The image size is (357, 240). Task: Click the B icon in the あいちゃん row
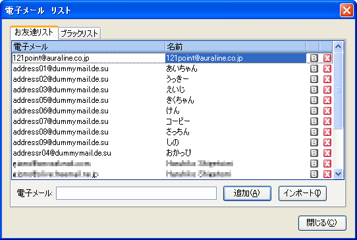pyautogui.click(x=314, y=69)
